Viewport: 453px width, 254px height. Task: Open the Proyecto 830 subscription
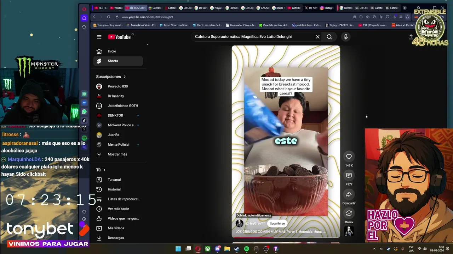point(118,86)
